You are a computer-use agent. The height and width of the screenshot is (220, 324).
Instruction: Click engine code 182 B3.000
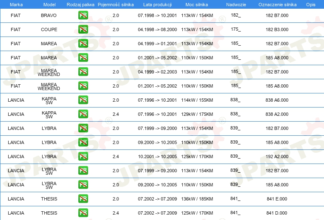pyautogui.click(x=277, y=29)
